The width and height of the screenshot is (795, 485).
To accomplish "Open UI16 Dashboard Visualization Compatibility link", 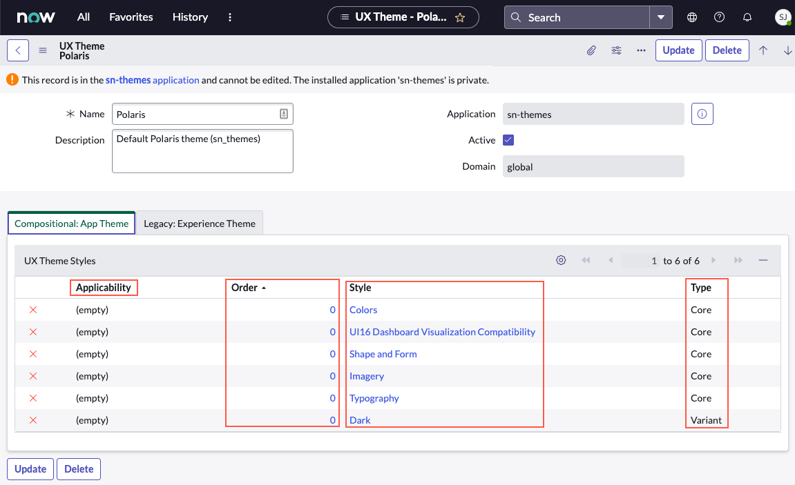I will pos(442,332).
